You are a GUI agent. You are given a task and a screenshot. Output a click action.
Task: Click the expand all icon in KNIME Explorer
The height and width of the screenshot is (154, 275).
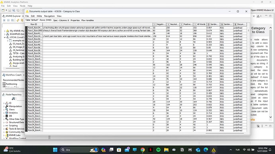pyautogui.click(x=4, y=20)
